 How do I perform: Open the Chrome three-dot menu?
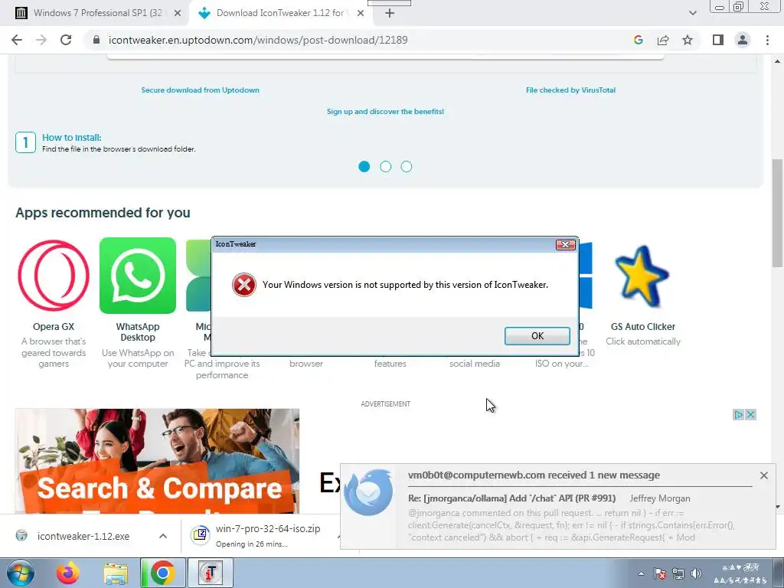(767, 40)
